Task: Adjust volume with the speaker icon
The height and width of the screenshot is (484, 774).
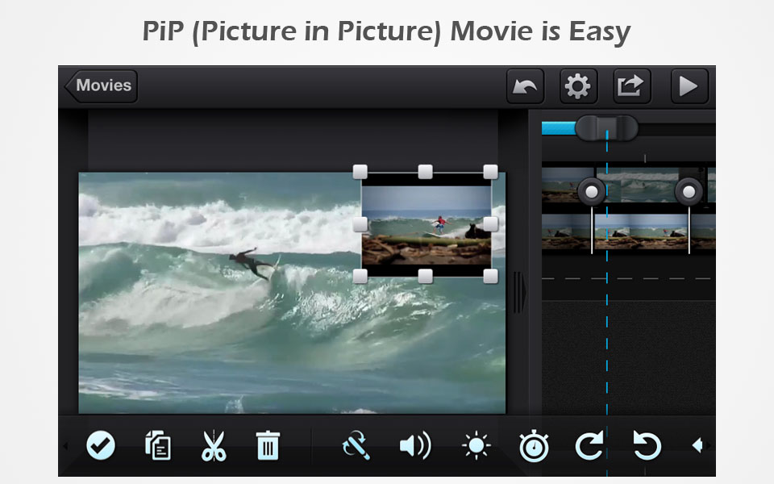Action: tap(415, 445)
